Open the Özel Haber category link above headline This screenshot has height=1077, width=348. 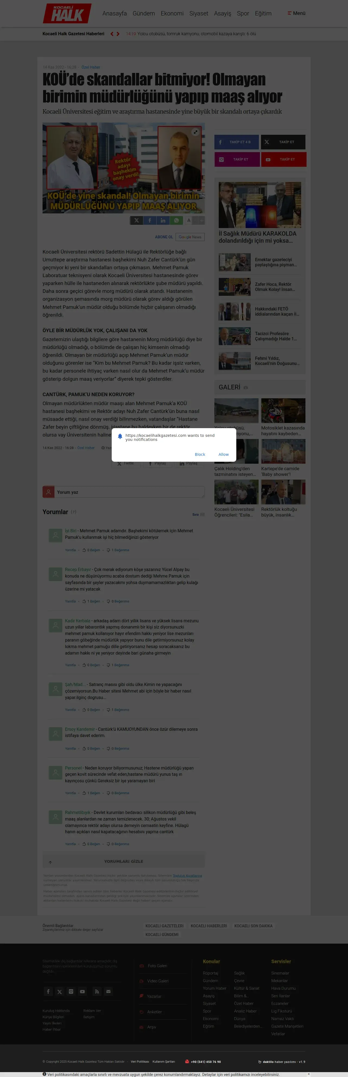pos(91,67)
